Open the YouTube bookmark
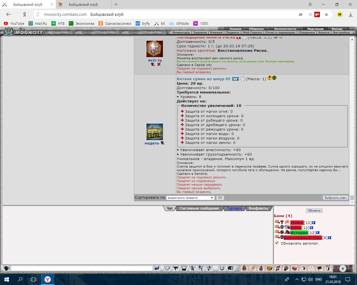Screen dimensions: 357x285 14,23
